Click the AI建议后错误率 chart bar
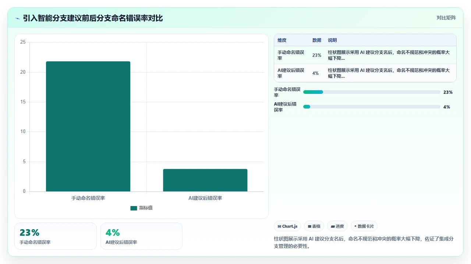This screenshot has height=264, width=471. pyautogui.click(x=205, y=180)
